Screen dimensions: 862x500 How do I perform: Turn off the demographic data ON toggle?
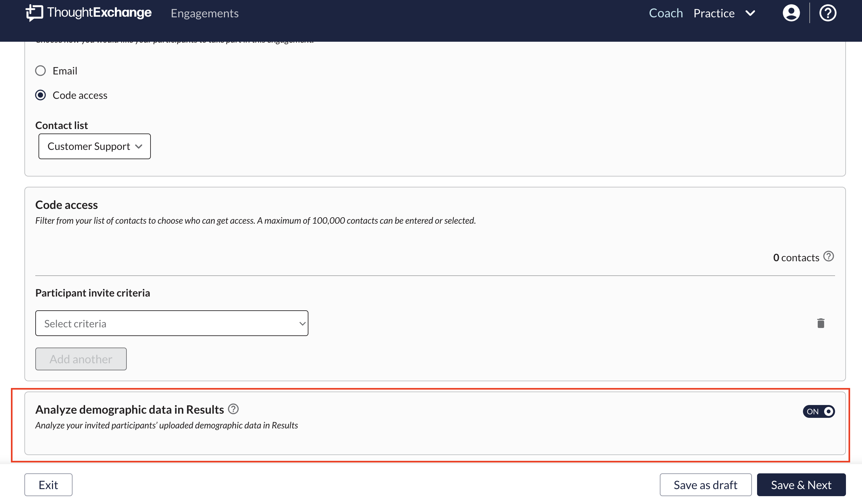coord(819,411)
